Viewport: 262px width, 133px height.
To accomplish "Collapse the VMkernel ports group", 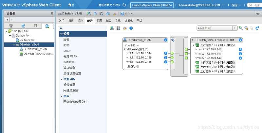I will point(125,49).
